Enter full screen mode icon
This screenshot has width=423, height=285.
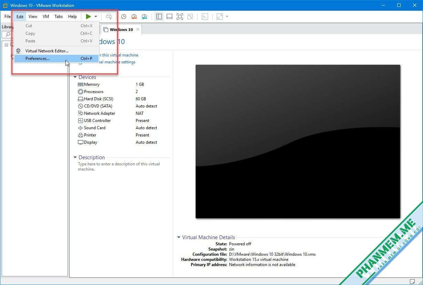pyautogui.click(x=179, y=17)
